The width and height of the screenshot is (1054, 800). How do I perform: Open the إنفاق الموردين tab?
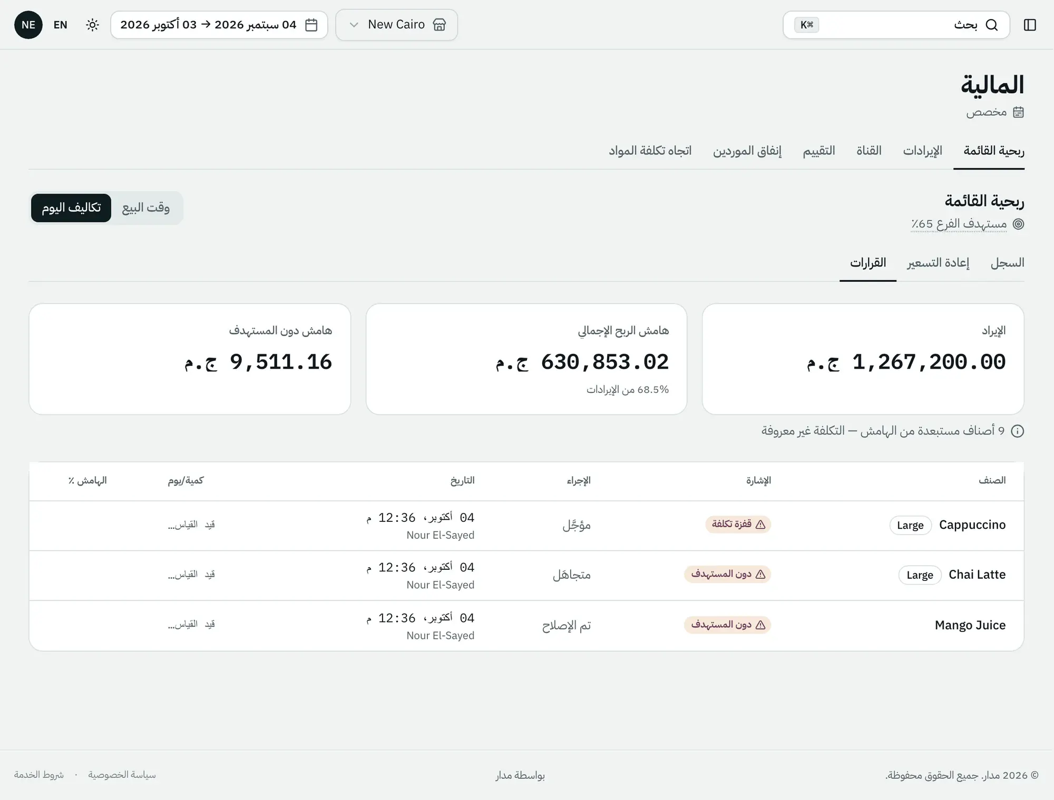coord(747,151)
